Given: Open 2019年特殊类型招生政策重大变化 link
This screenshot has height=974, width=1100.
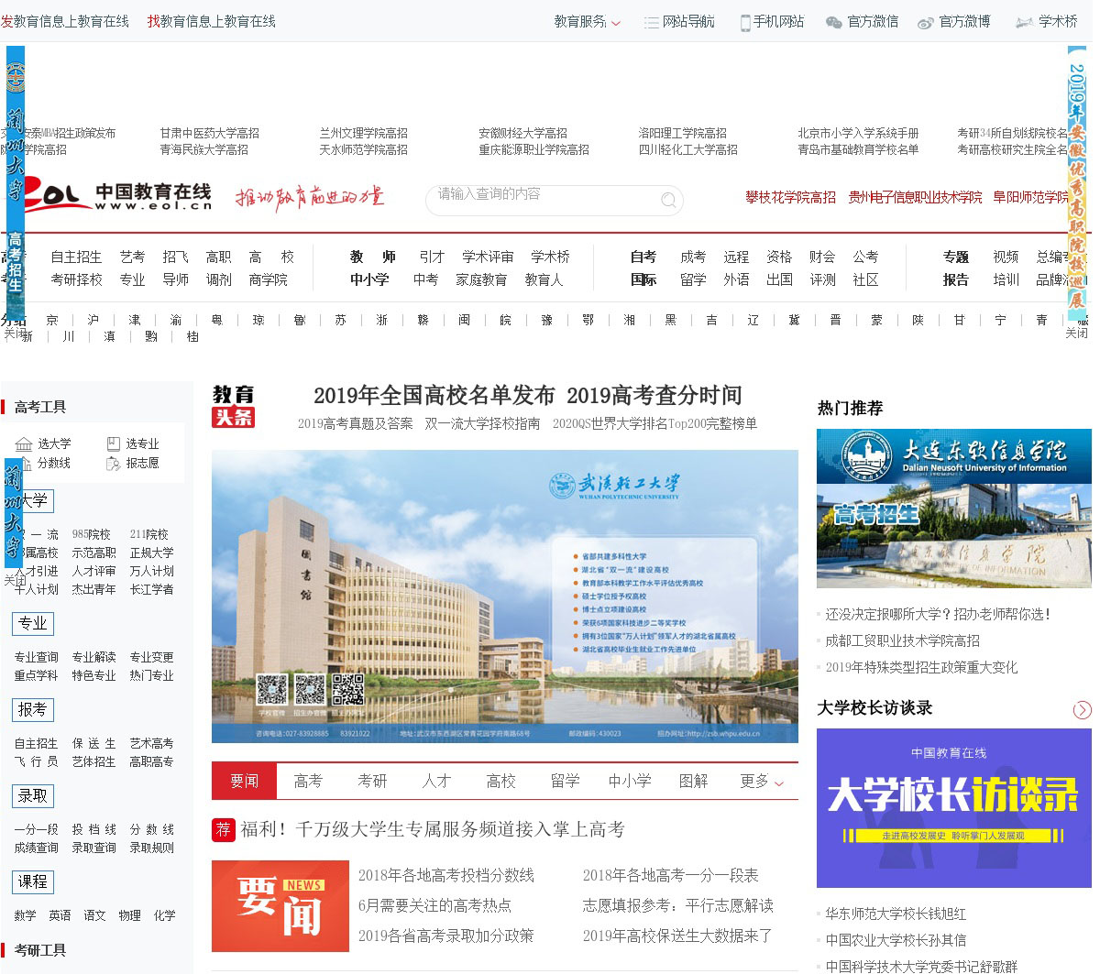Looking at the screenshot, I should [921, 668].
